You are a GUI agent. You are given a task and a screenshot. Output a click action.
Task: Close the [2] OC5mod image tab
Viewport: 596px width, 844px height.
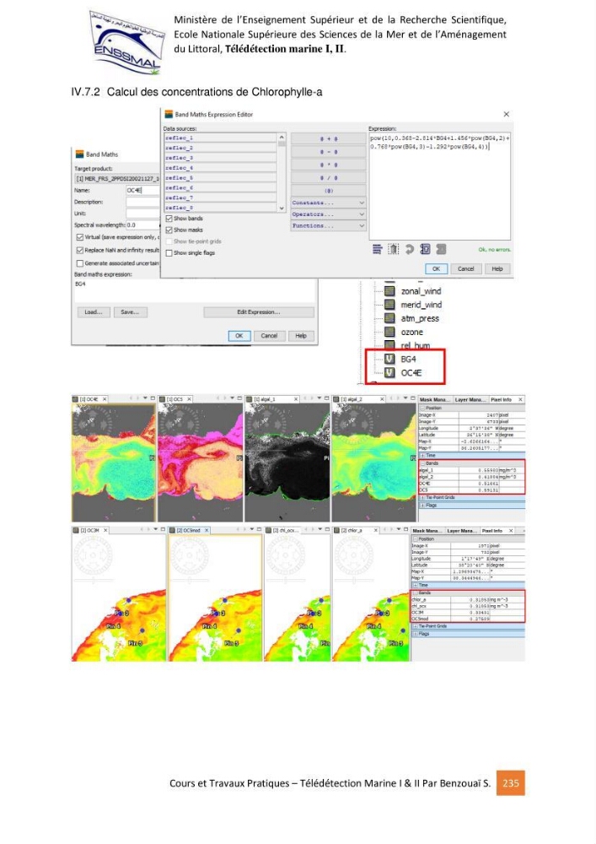[207, 530]
